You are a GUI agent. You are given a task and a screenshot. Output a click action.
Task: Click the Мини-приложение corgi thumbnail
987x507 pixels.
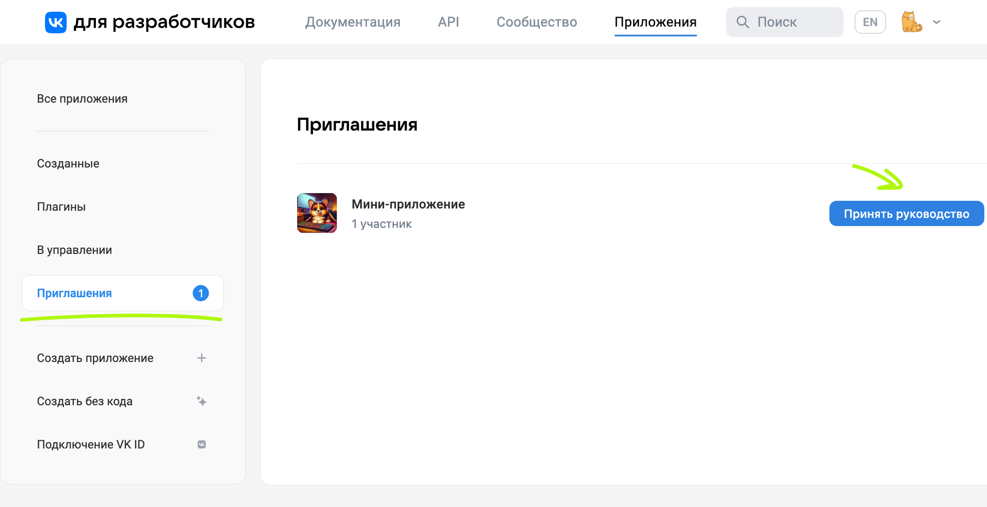317,213
